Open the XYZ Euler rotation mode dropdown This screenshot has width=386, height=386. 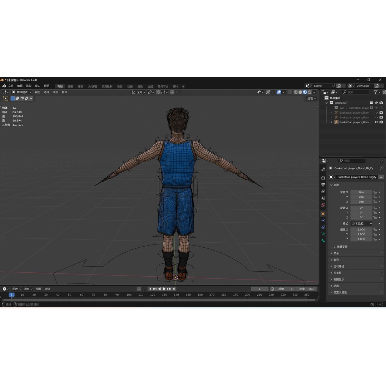point(361,223)
